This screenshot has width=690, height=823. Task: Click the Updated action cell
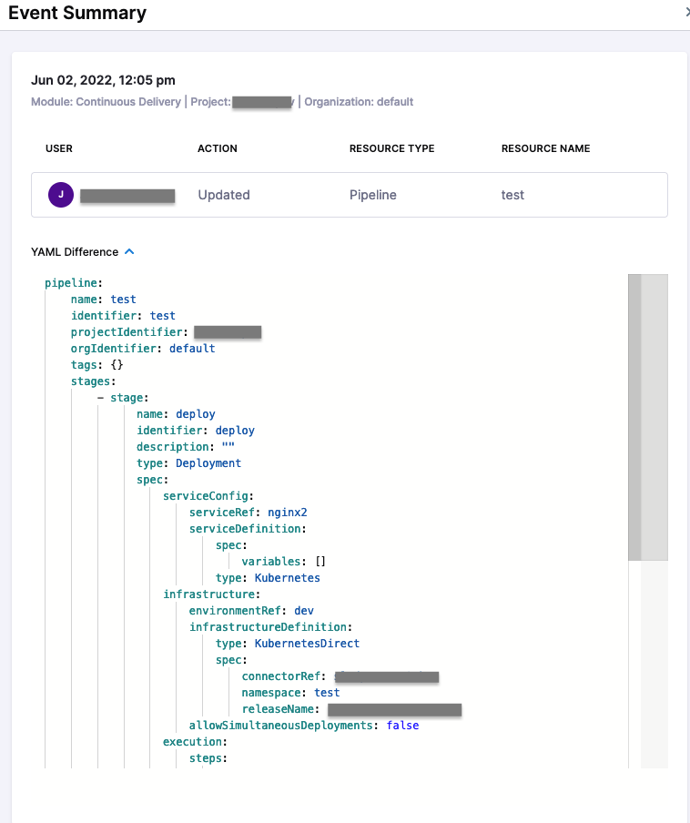tap(223, 195)
